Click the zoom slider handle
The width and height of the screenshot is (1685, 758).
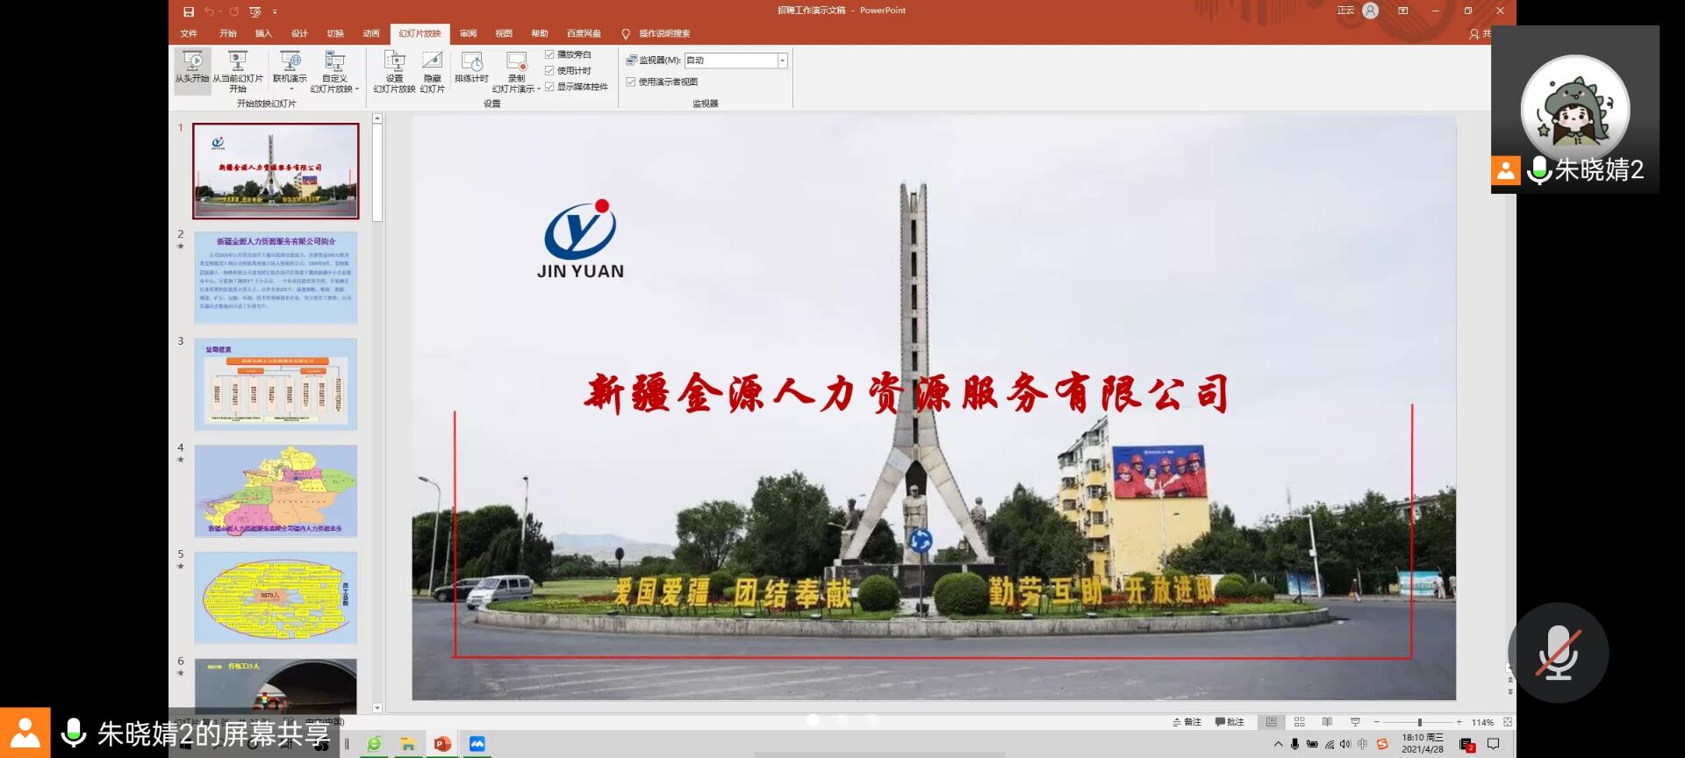[x=1419, y=722]
